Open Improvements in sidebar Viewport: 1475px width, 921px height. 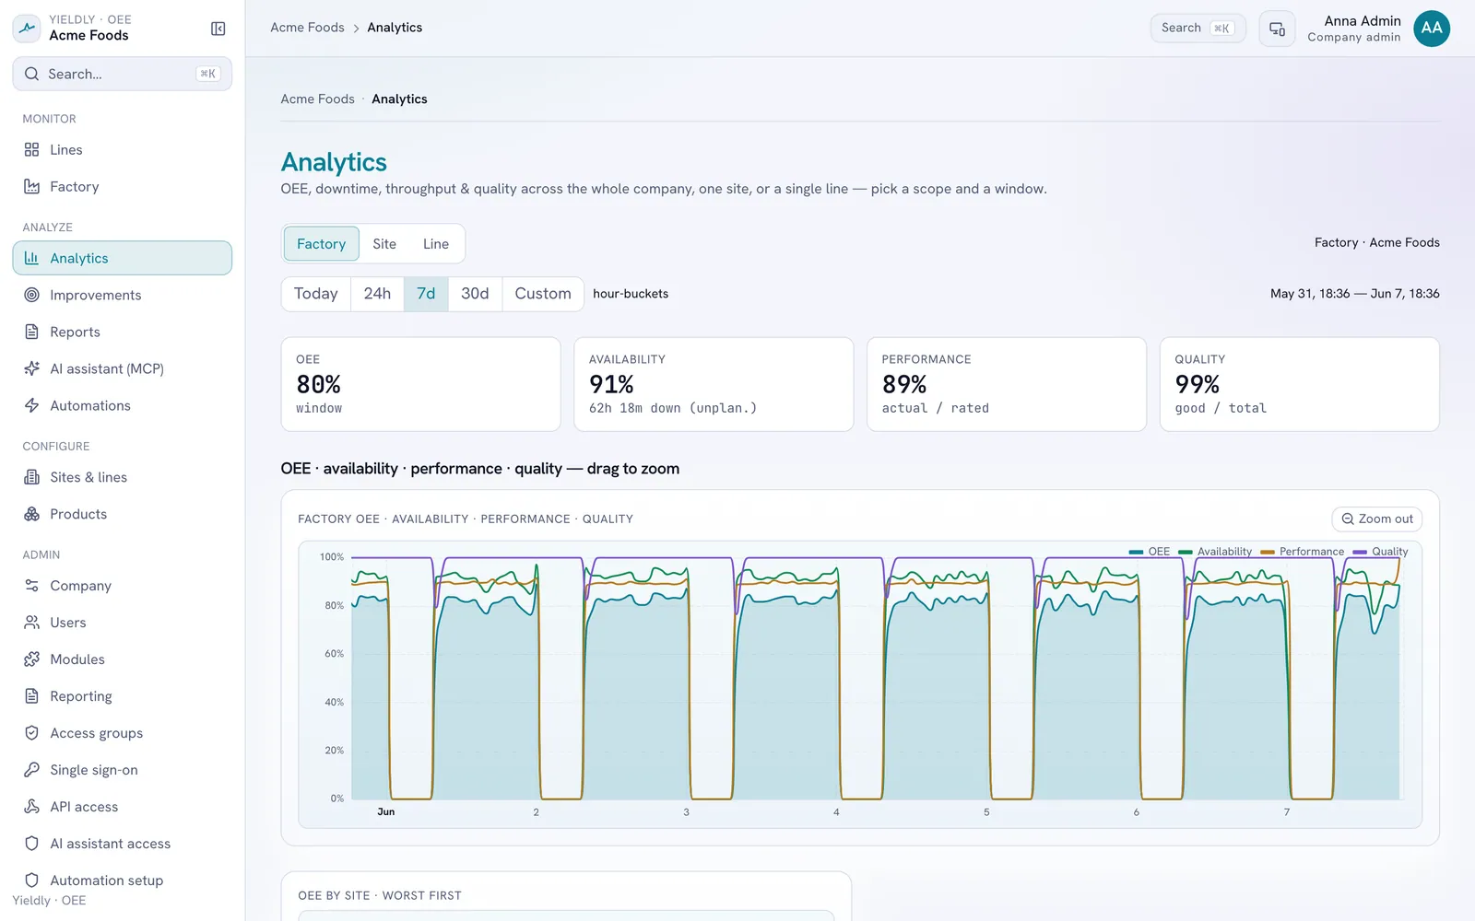pos(122,295)
